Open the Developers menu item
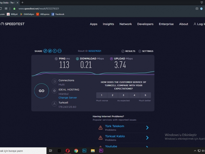Viewport: 205px width, 154px height. tap(145, 24)
